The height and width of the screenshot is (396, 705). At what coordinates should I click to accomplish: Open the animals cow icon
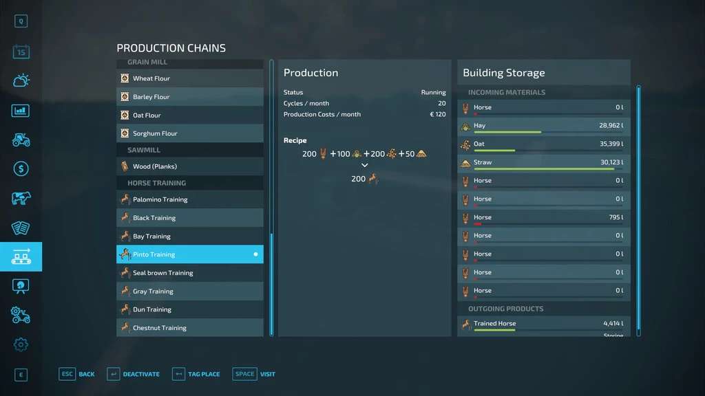coord(21,199)
